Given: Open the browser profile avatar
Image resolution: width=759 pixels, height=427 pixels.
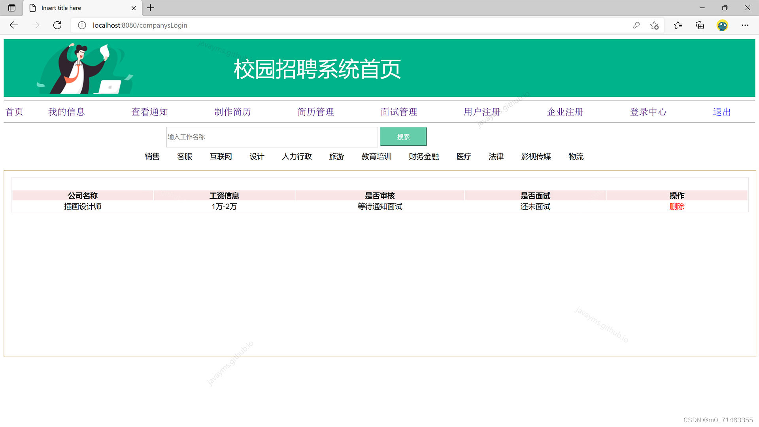Looking at the screenshot, I should click(722, 25).
